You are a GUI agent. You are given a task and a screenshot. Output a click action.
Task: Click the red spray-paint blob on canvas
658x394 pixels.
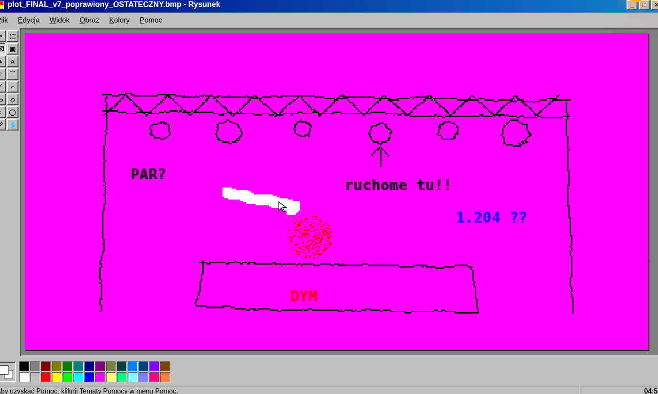(310, 237)
